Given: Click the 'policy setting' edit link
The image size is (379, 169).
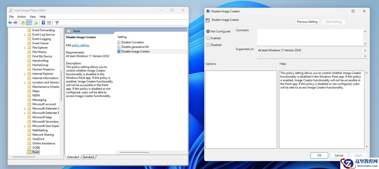Looking at the screenshot, I should pyautogui.click(x=81, y=45).
